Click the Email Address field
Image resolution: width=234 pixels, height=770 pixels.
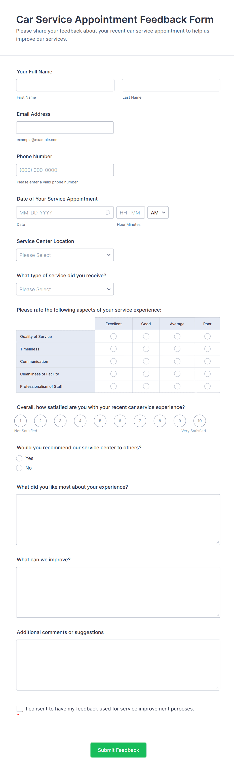coord(65,128)
